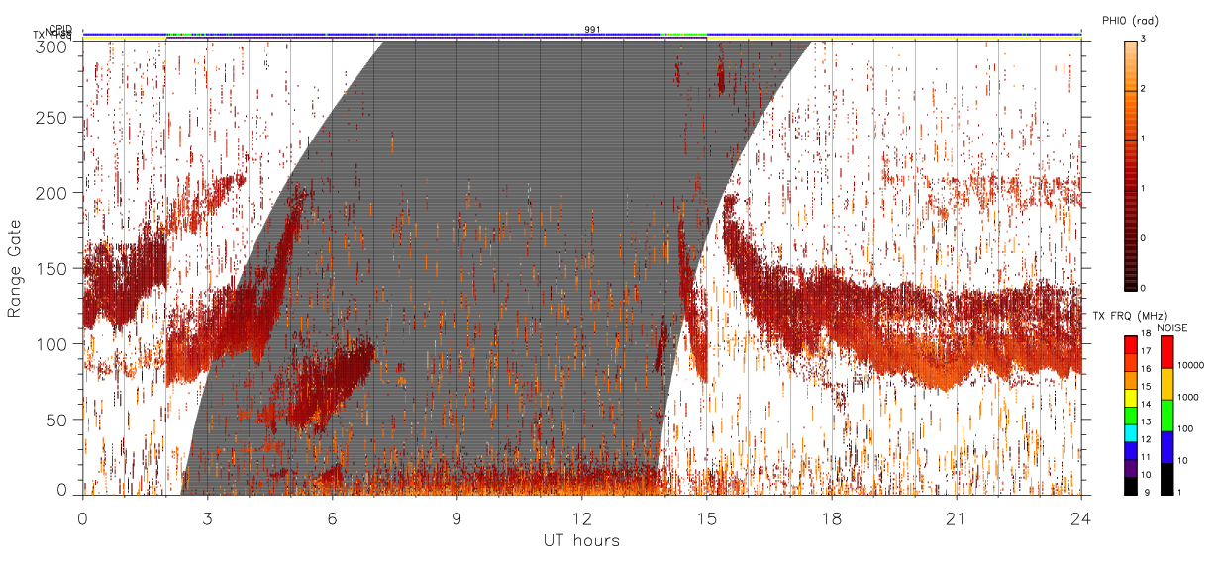
Task: Click the '13' label on TX FRQ legend
Action: click(x=1146, y=422)
